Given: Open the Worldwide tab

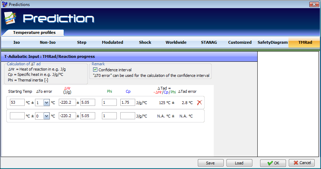Looking at the screenshot, I should click(x=176, y=42).
